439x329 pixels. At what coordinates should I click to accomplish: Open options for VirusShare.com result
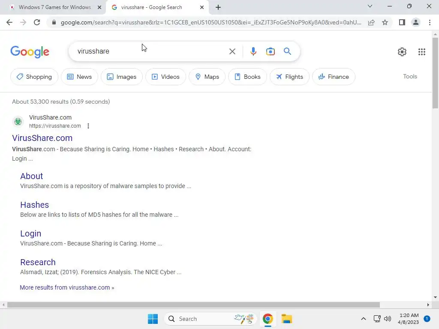[88, 126]
